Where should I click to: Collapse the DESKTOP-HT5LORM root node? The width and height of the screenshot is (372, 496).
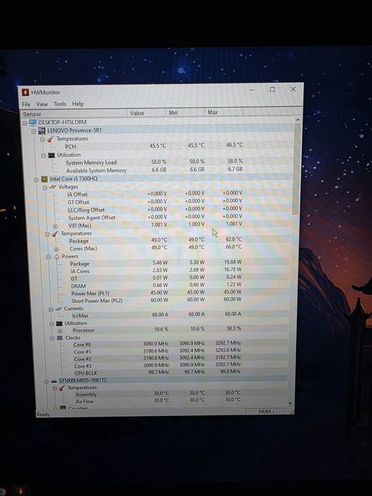point(25,123)
